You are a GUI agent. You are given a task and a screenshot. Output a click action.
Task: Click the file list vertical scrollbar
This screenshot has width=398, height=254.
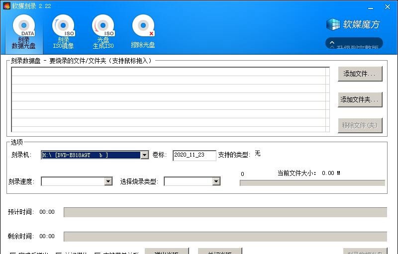(x=327, y=99)
